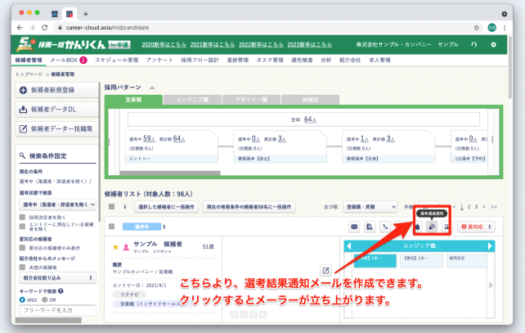The height and width of the screenshot is (333, 525).
Task: Click the phone icon in candidate toolbar
Action: 385,227
